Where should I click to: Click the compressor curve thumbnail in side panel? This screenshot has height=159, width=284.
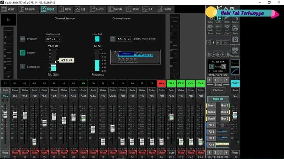coord(235,71)
